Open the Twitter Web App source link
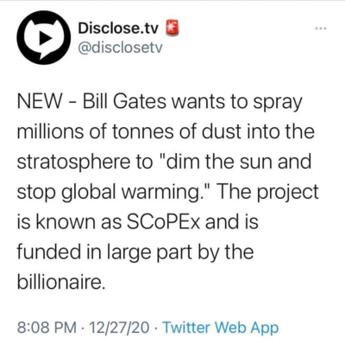This screenshot has height=345, width=345. click(221, 328)
